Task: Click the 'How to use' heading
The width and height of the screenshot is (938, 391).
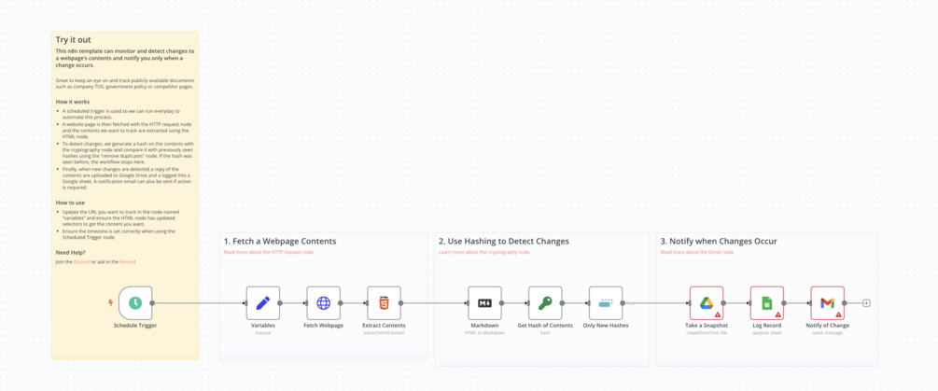Action: click(x=70, y=202)
